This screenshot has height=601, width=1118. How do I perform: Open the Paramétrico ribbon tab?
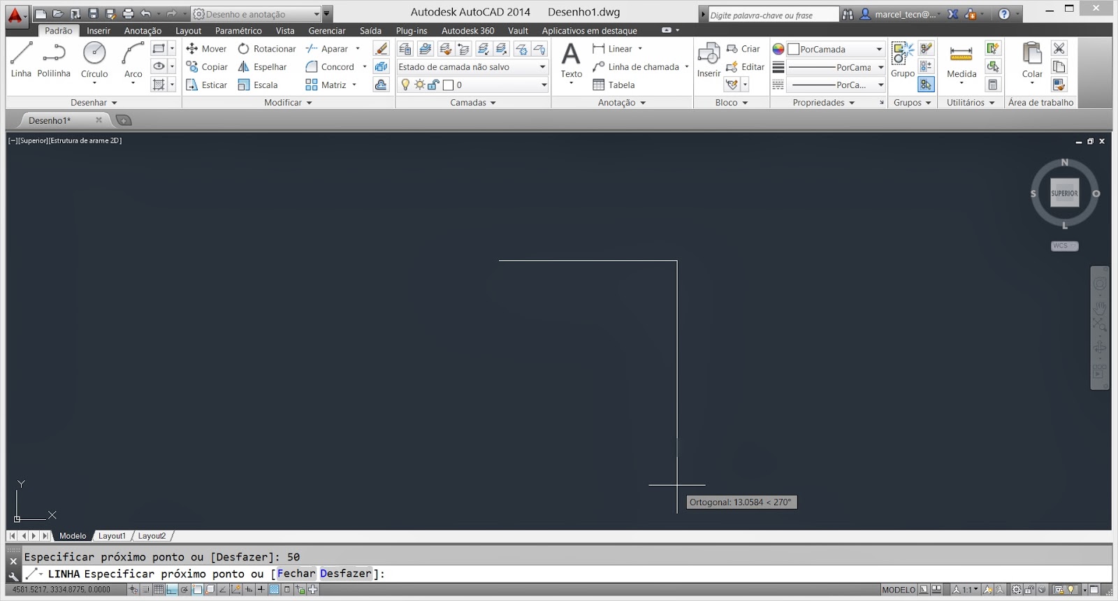pos(238,31)
